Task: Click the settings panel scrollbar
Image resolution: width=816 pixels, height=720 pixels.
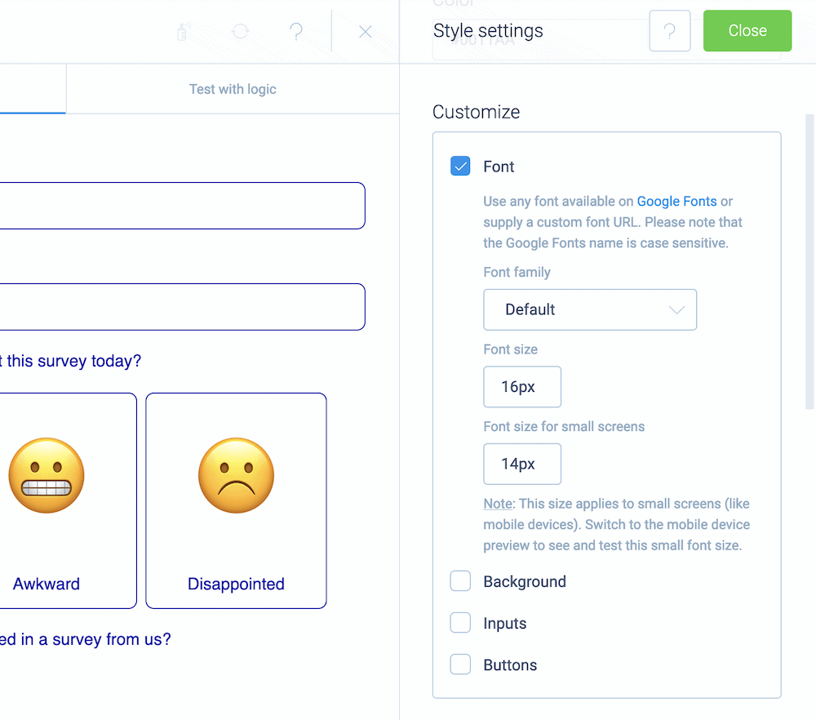Action: pyautogui.click(x=809, y=262)
